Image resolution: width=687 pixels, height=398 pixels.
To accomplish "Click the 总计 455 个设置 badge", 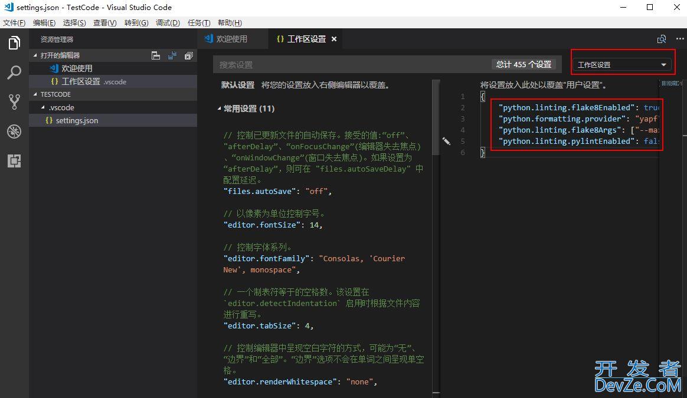I will point(524,64).
